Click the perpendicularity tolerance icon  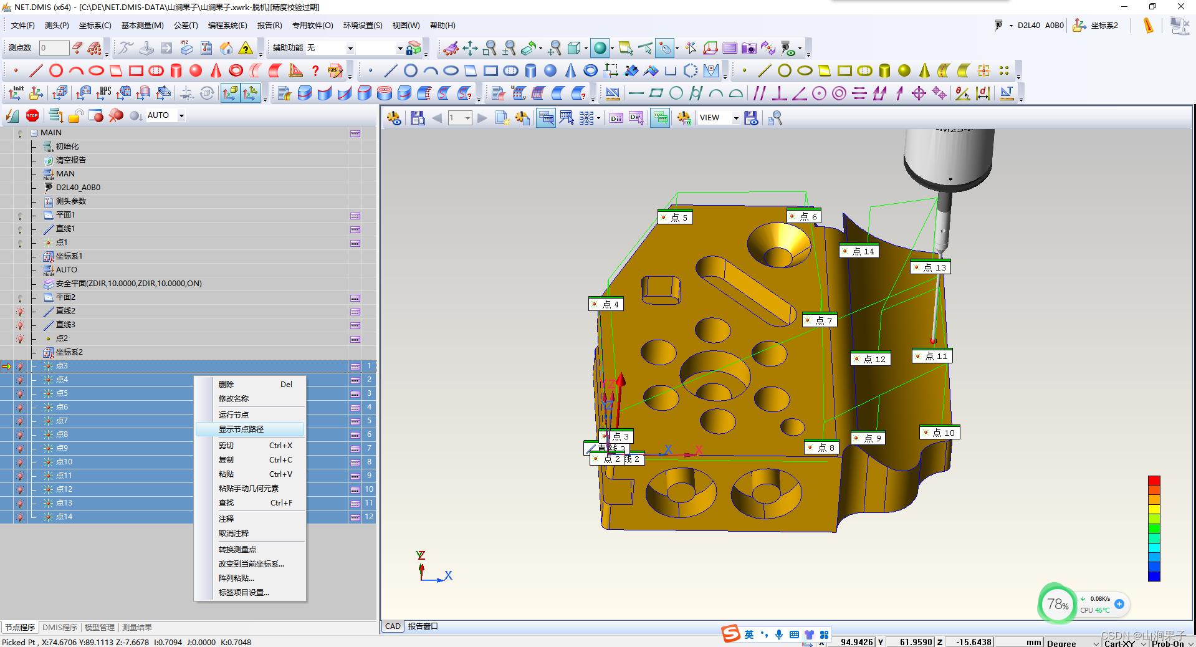(779, 93)
